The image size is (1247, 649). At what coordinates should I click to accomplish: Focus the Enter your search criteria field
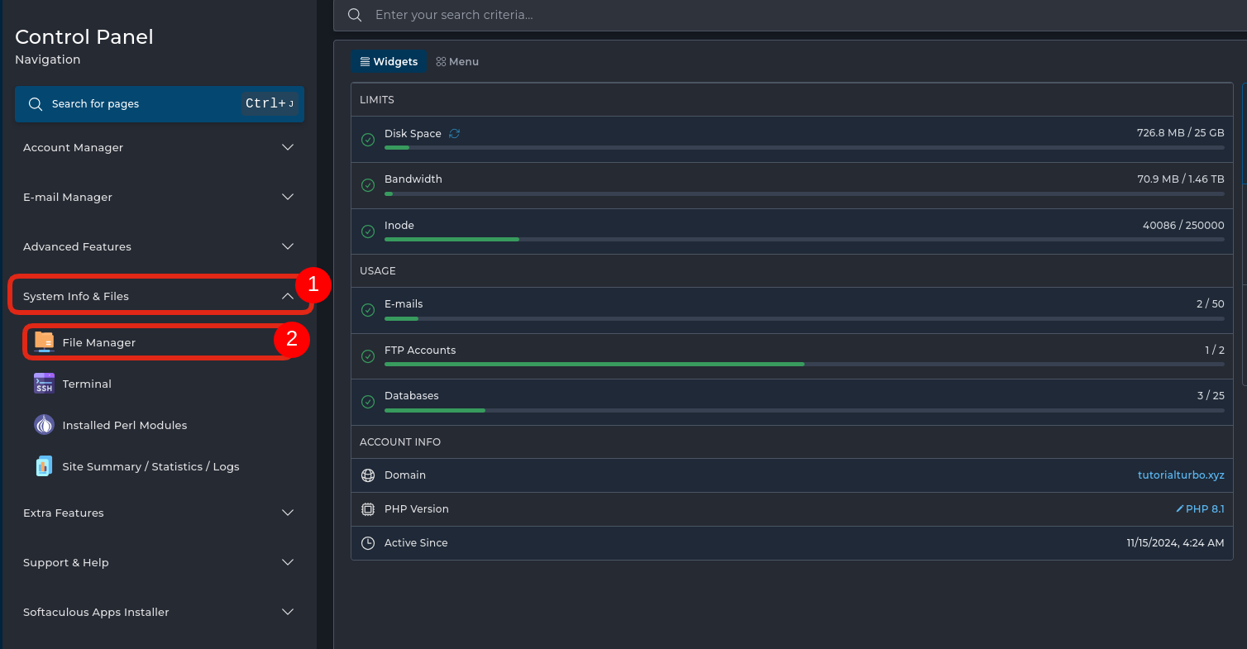pyautogui.click(x=744, y=15)
